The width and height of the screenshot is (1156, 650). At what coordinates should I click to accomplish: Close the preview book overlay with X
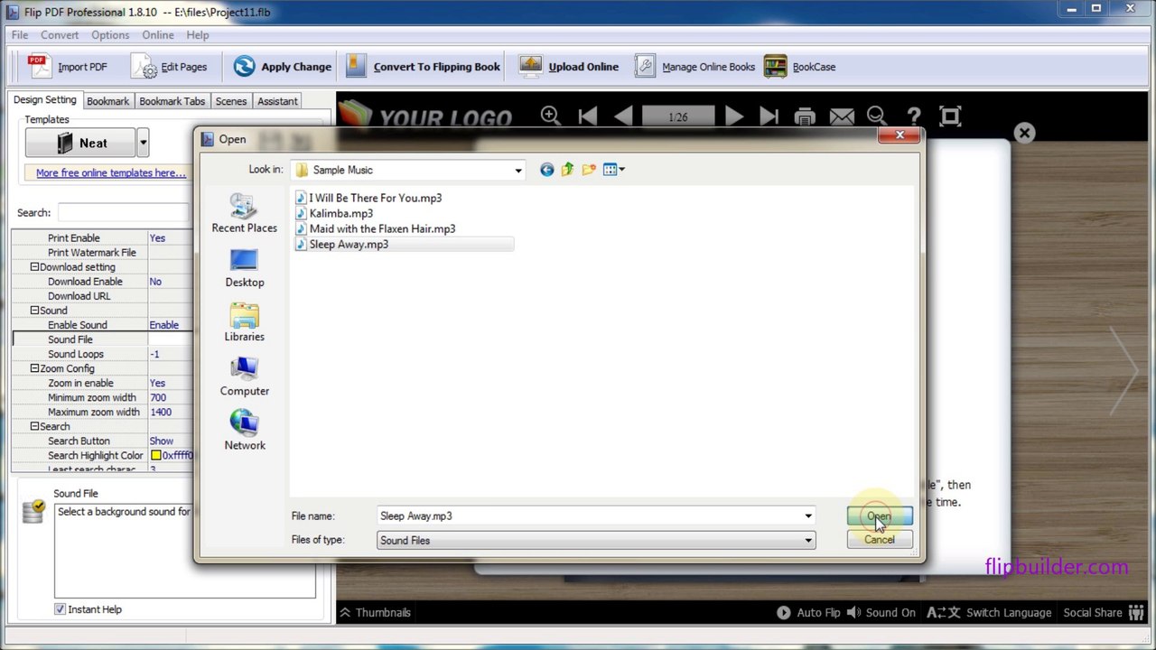tap(1024, 133)
